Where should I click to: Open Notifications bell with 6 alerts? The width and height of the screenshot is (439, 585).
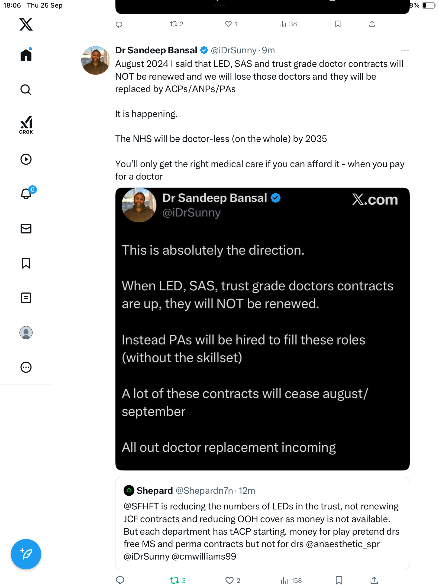tap(26, 194)
